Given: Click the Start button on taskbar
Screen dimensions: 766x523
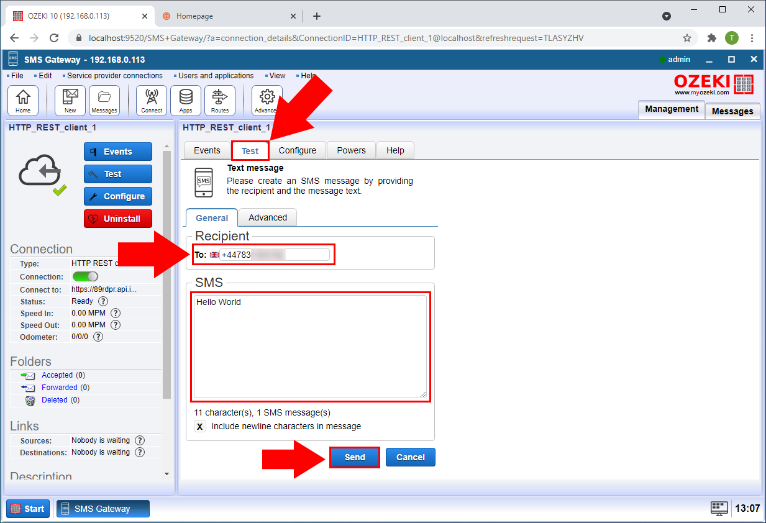Looking at the screenshot, I should click(28, 509).
